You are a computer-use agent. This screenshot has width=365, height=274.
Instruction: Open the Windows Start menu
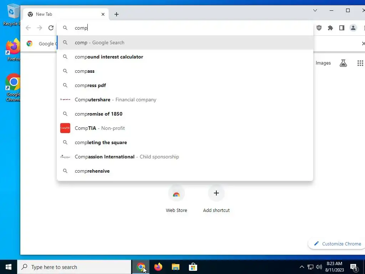9,267
